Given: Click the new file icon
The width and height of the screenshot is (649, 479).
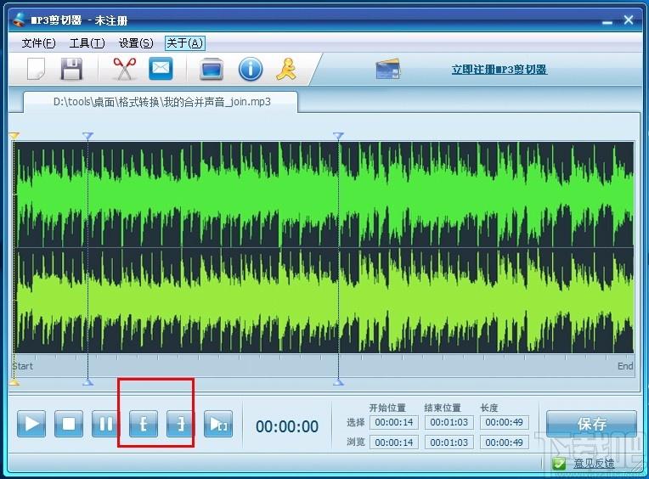Looking at the screenshot, I should pos(36,69).
